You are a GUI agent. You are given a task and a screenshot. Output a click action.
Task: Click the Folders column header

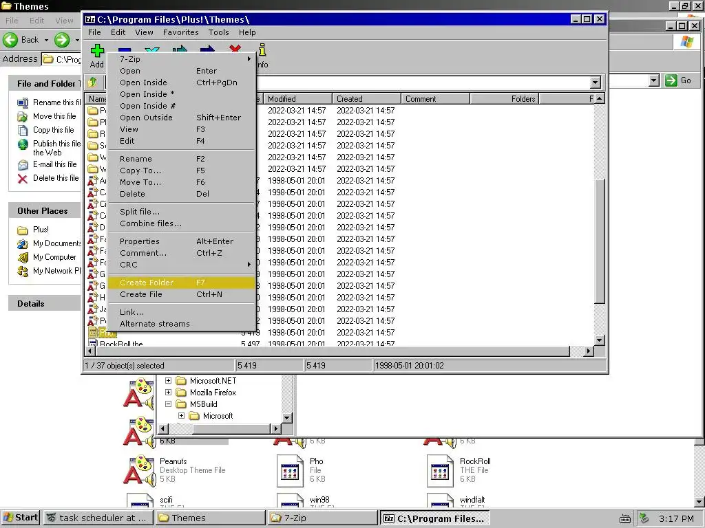coord(504,99)
